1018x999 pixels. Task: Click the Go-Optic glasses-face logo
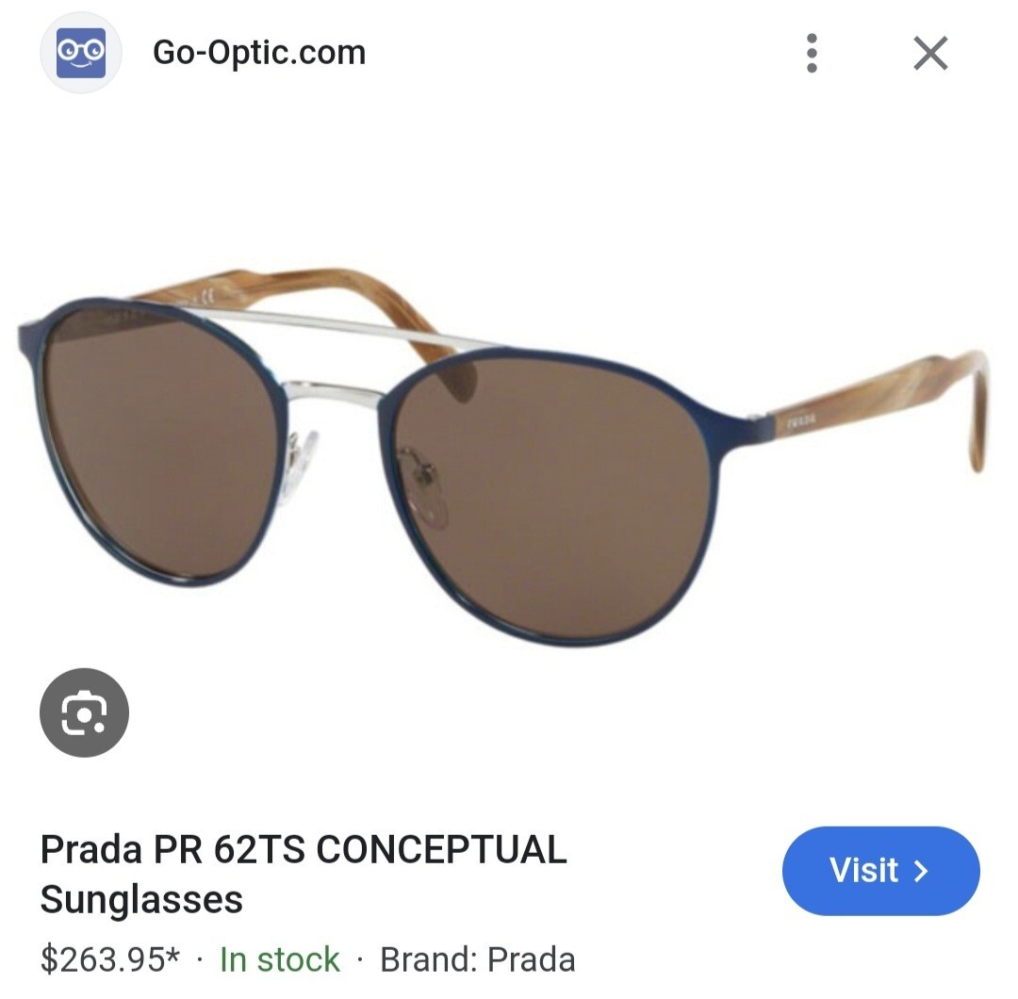[x=81, y=53]
